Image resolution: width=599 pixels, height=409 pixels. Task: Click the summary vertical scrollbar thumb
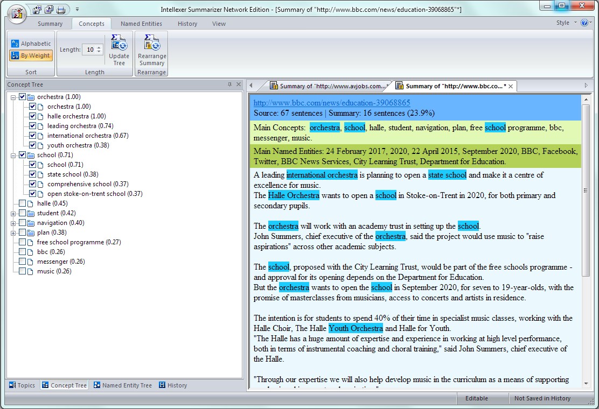586,190
